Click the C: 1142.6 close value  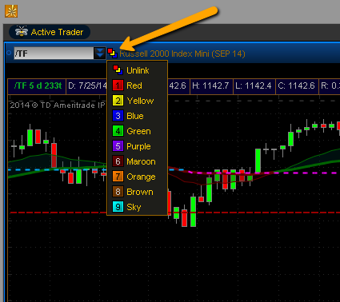296,85
